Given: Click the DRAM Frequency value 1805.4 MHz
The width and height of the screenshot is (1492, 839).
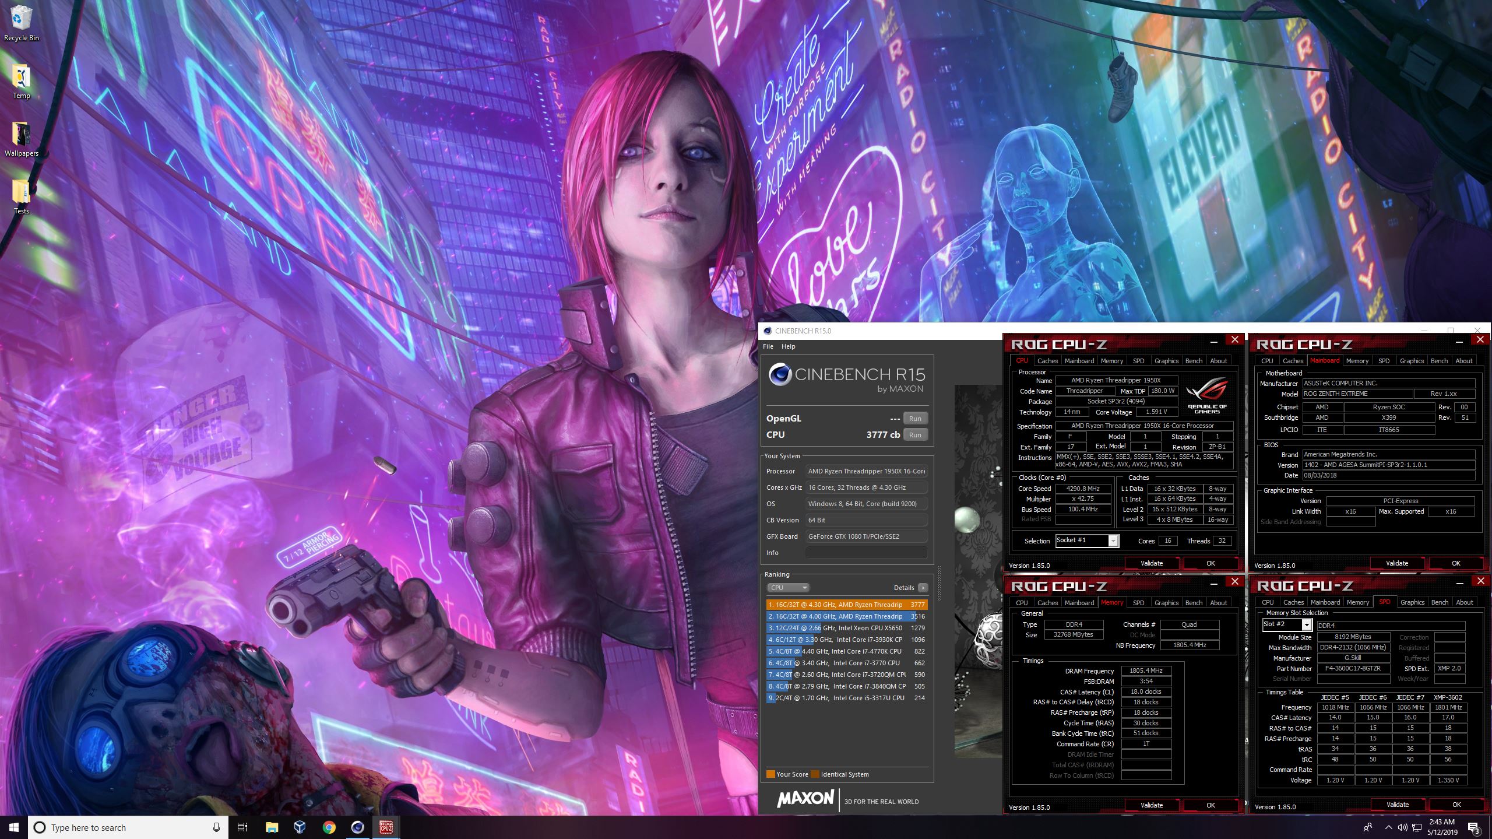Looking at the screenshot, I should (x=1146, y=671).
